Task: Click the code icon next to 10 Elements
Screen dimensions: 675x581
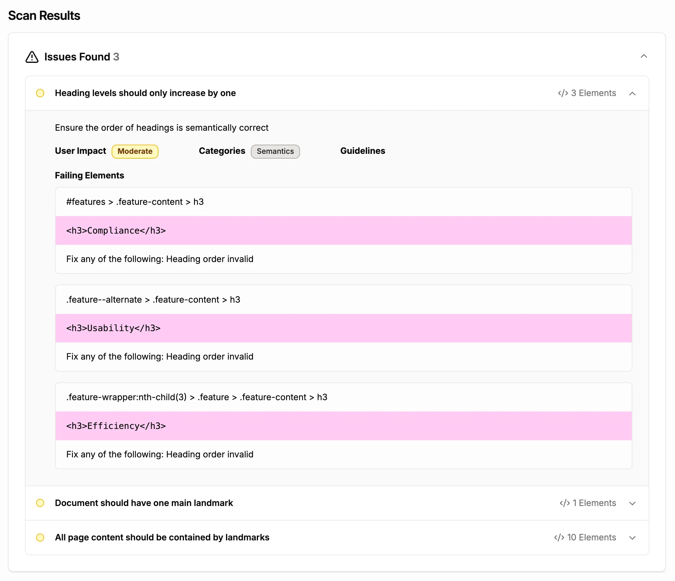Action: (560, 537)
